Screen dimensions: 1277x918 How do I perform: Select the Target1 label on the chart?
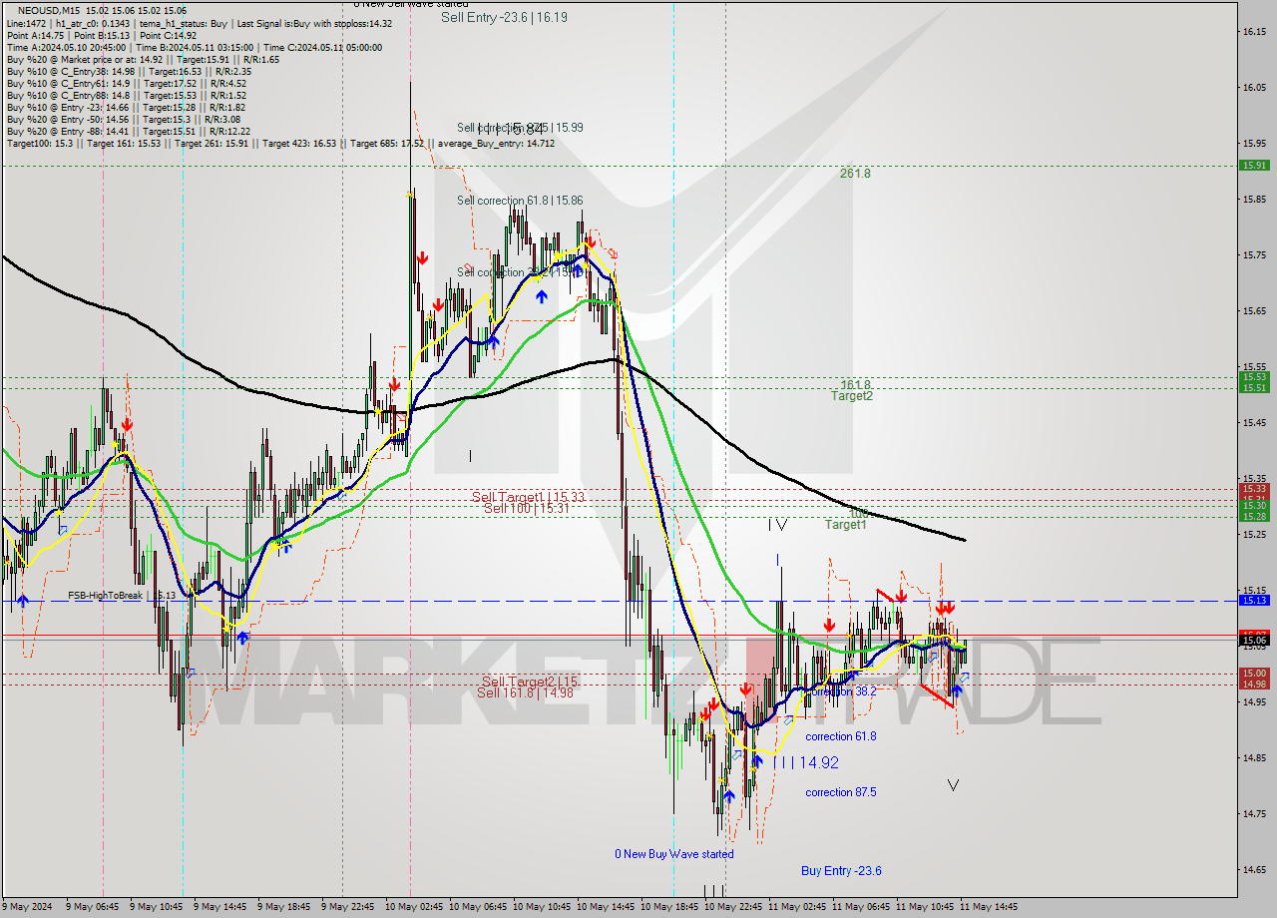click(845, 525)
